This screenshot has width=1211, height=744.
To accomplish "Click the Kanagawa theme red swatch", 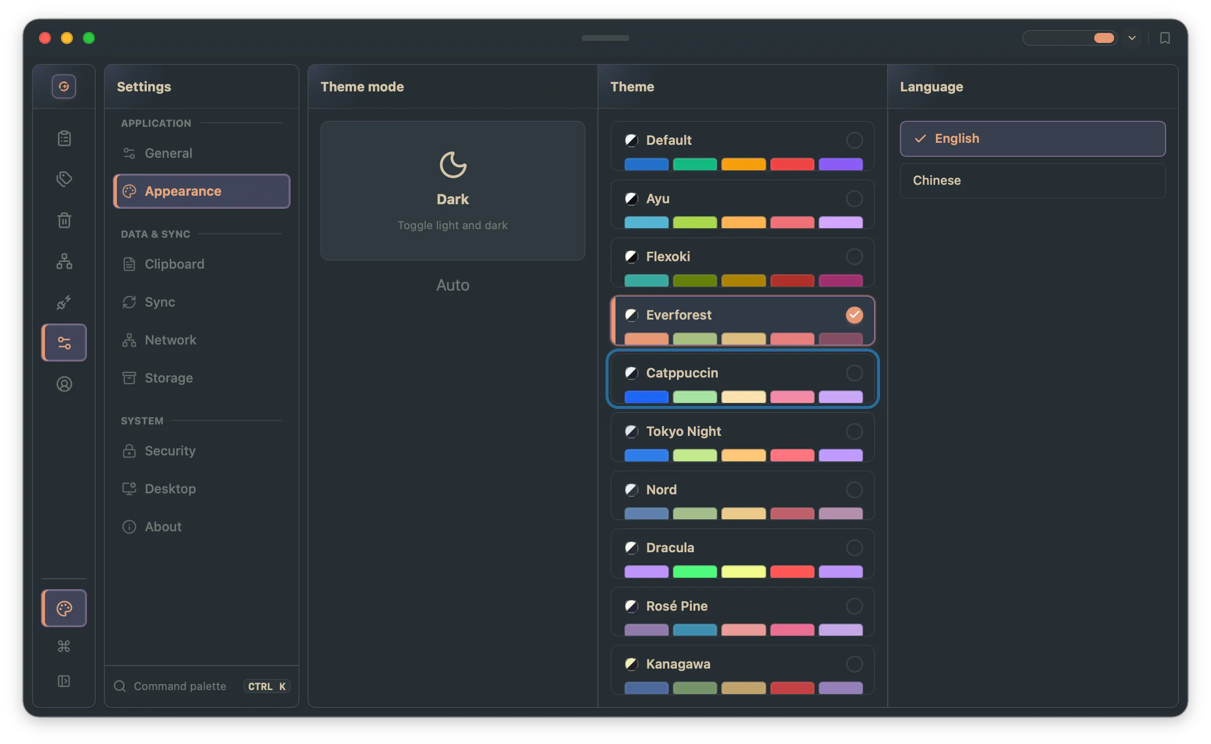I will [792, 688].
